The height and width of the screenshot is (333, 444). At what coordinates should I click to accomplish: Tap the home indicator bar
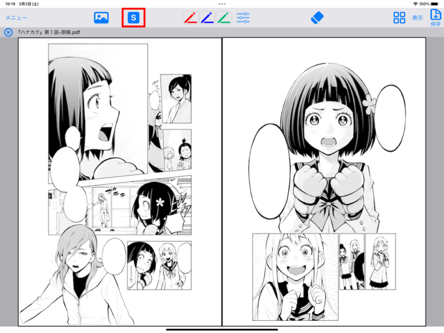point(222,330)
